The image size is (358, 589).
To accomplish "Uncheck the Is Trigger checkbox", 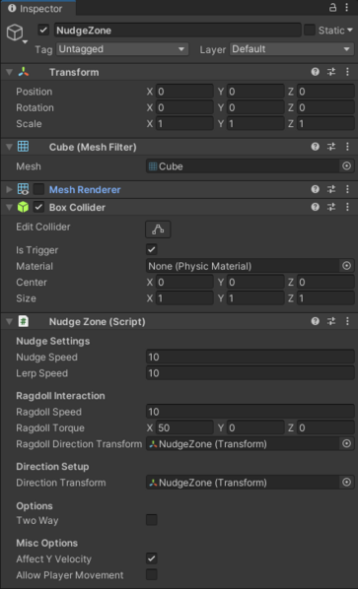I will (152, 249).
